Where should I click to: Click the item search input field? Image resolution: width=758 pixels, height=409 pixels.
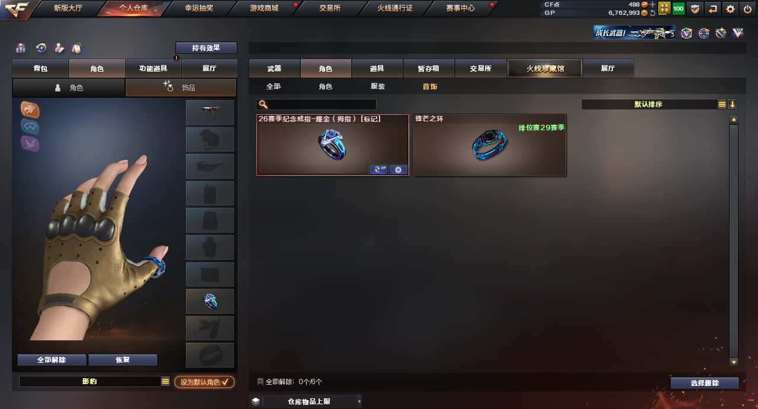(316, 104)
